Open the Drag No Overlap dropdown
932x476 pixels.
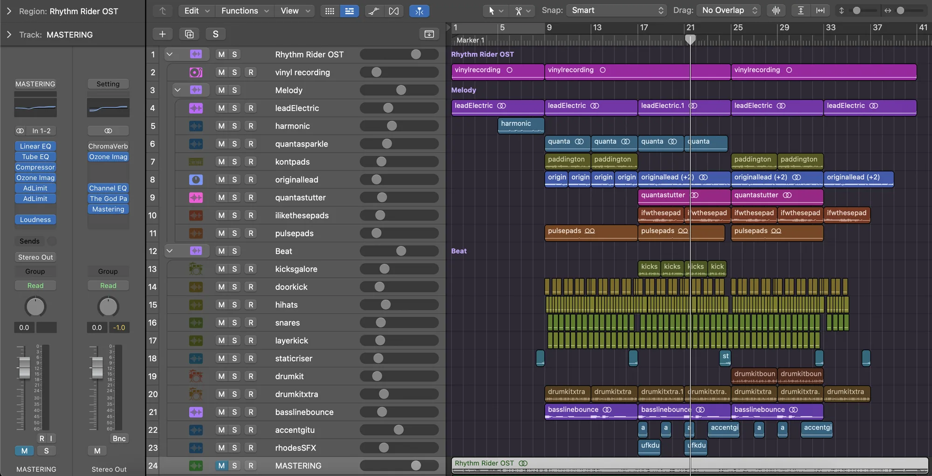click(x=728, y=10)
